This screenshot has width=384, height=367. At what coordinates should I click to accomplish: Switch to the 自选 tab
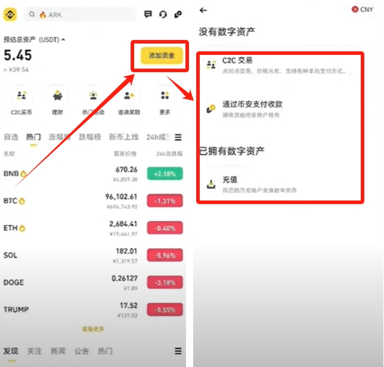[x=11, y=137]
